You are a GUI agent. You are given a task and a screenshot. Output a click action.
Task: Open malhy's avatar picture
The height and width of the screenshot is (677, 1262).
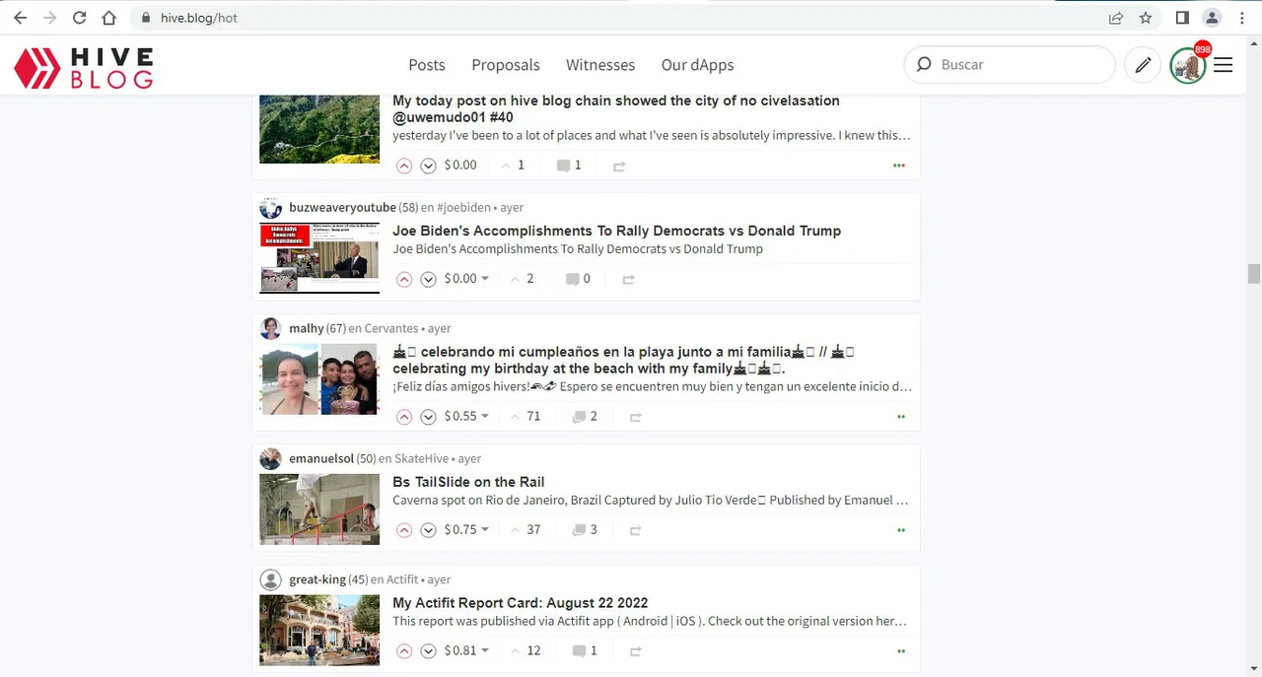[x=270, y=329]
